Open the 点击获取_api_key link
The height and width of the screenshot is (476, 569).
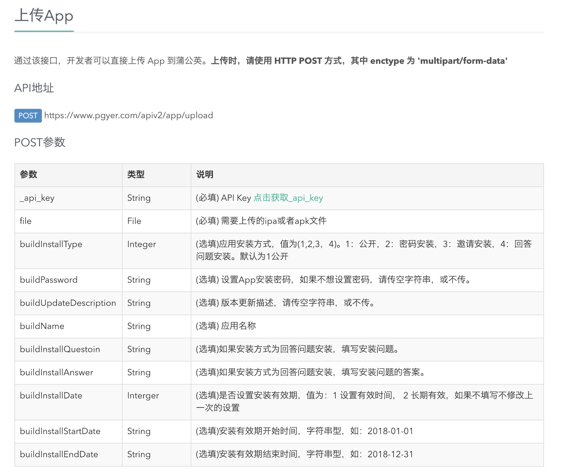pyautogui.click(x=288, y=198)
